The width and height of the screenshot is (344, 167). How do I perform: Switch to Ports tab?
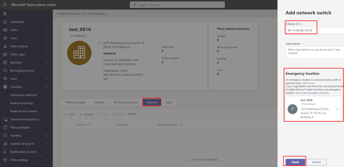[x=169, y=102]
